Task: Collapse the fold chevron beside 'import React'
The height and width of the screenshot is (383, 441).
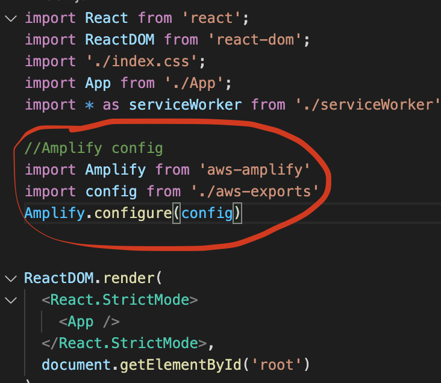Action: click(x=11, y=19)
